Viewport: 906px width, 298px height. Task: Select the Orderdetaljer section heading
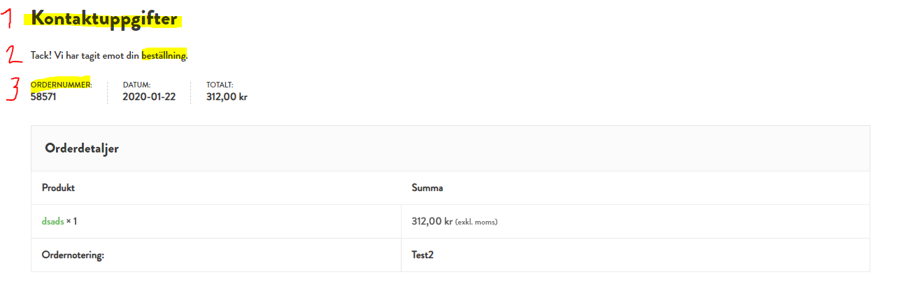click(x=81, y=148)
